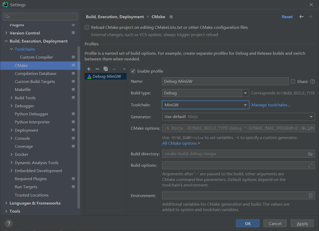The image size is (319, 231).
Task: Open the profile toolbar overflow chevrons
Action: pos(124,69)
